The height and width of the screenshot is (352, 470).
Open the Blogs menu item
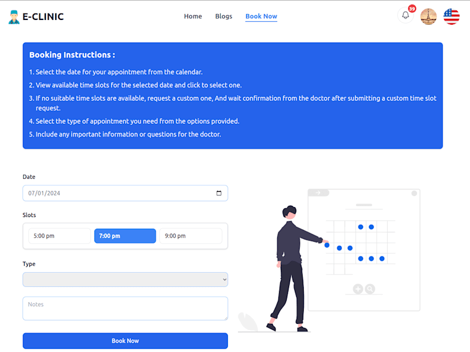tap(224, 16)
